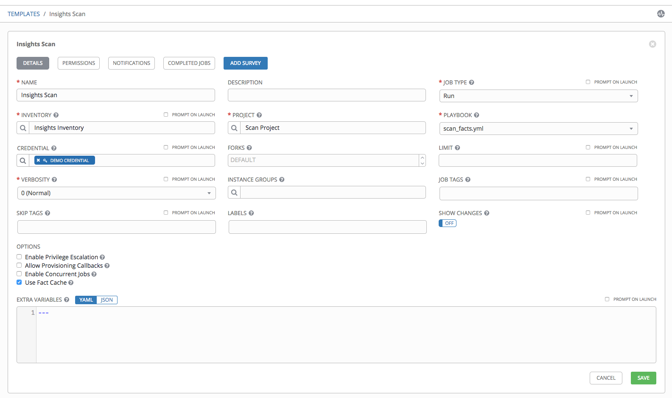Open project lookup search icon
The image size is (672, 398).
coord(234,128)
